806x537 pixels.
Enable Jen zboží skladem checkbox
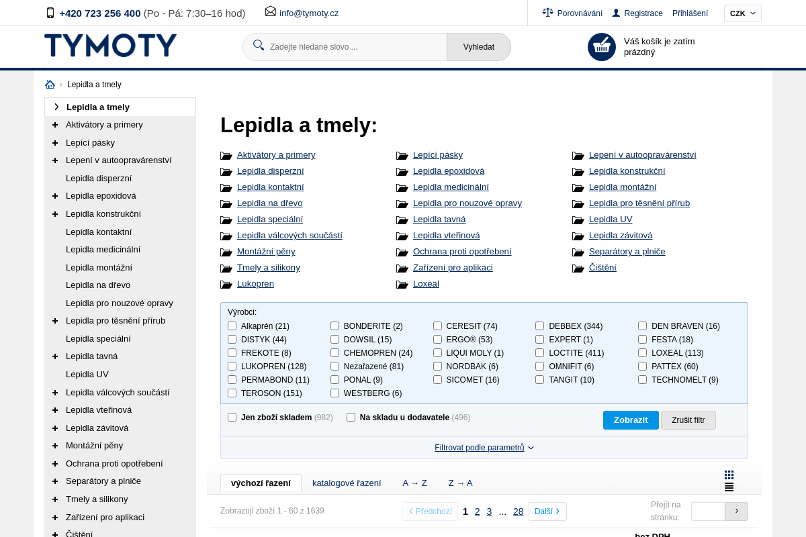[x=232, y=418]
